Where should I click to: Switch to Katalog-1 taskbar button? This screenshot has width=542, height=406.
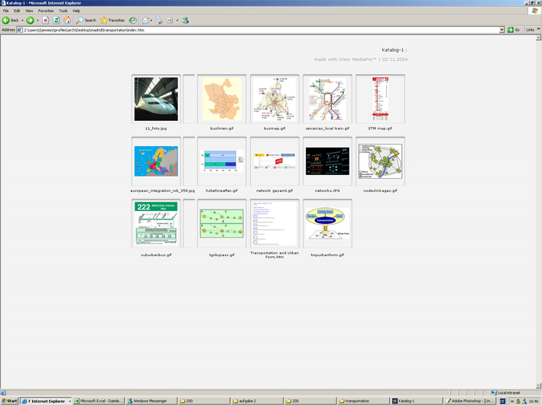coord(416,401)
